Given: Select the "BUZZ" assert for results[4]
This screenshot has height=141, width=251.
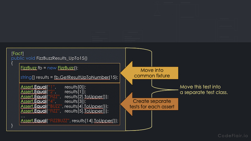Looking at the screenshot, I should point(65,106).
